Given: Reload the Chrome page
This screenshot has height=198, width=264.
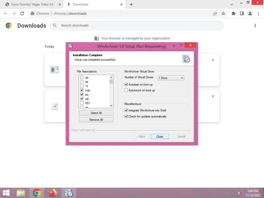Looking at the screenshot, I should click(22, 13).
